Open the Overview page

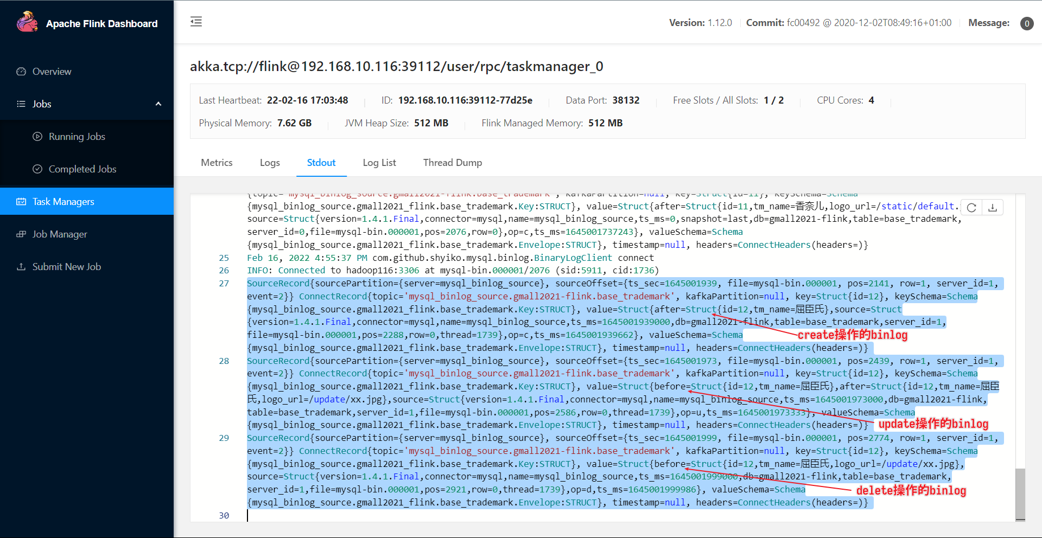coord(87,72)
